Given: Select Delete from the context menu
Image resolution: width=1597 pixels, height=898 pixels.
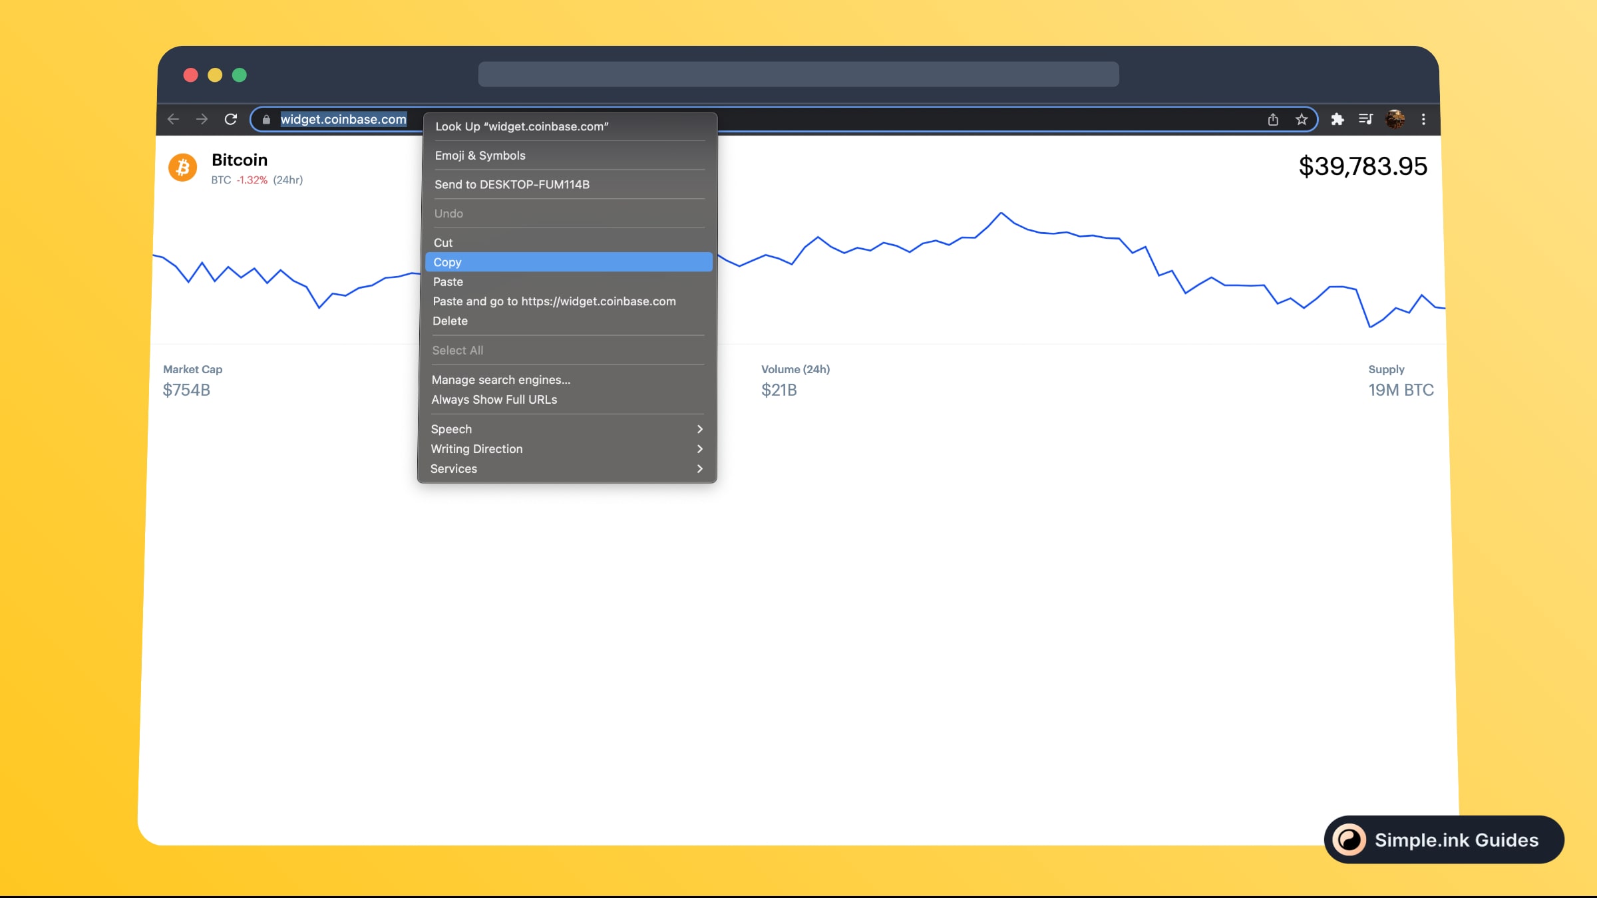Looking at the screenshot, I should (x=568, y=321).
